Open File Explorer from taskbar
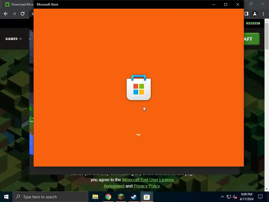 pyautogui.click(x=95, y=197)
